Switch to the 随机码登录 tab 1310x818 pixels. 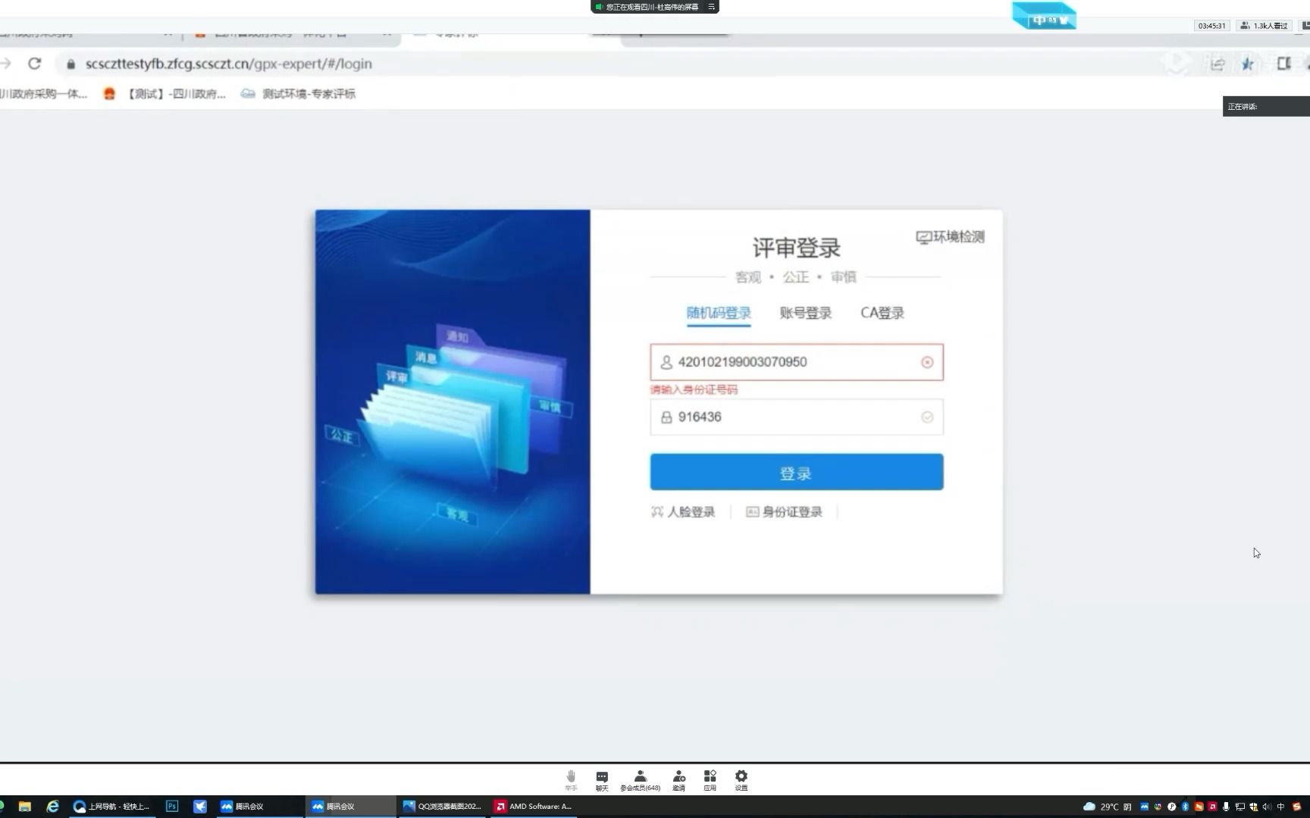tap(718, 313)
